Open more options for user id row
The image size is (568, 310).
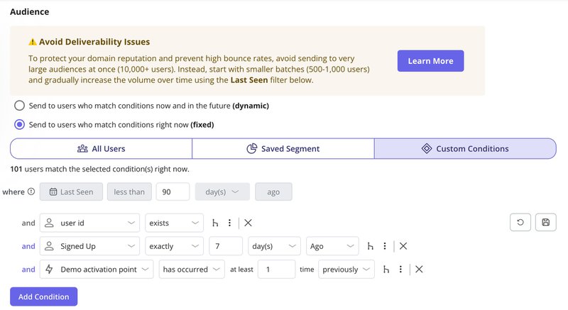click(229, 223)
